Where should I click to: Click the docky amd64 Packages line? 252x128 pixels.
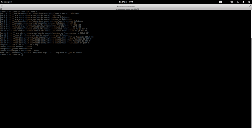point(46,39)
